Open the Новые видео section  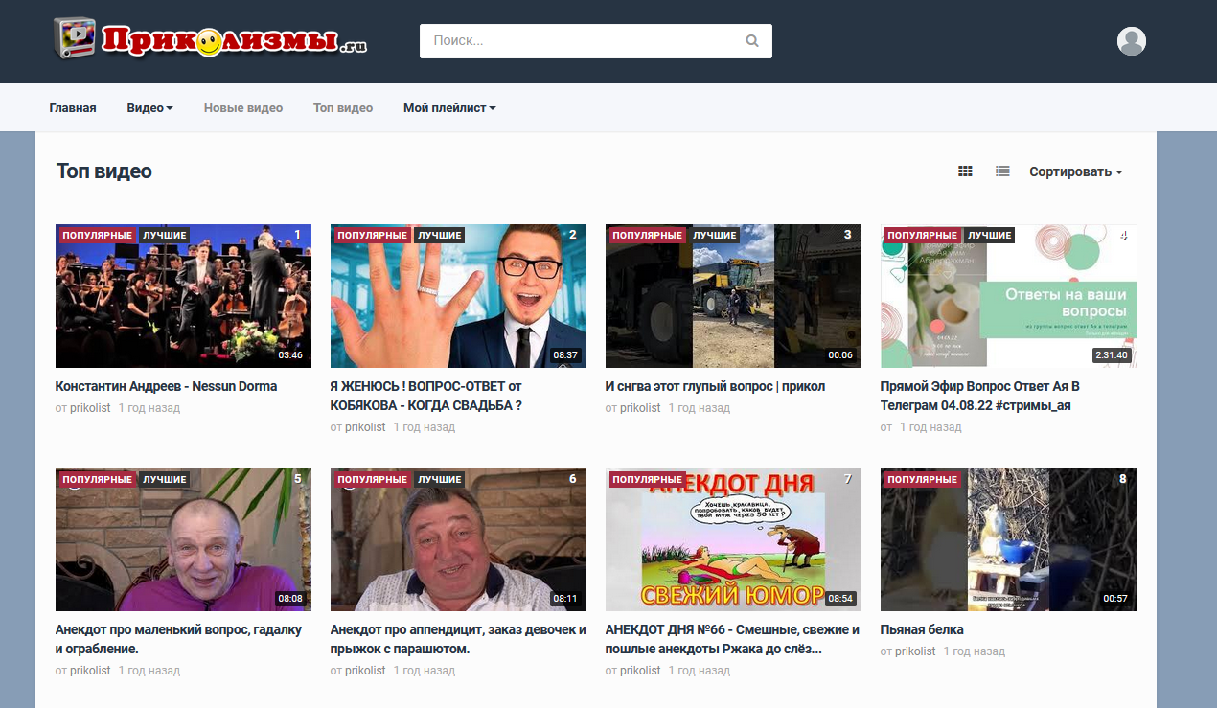[x=243, y=108]
